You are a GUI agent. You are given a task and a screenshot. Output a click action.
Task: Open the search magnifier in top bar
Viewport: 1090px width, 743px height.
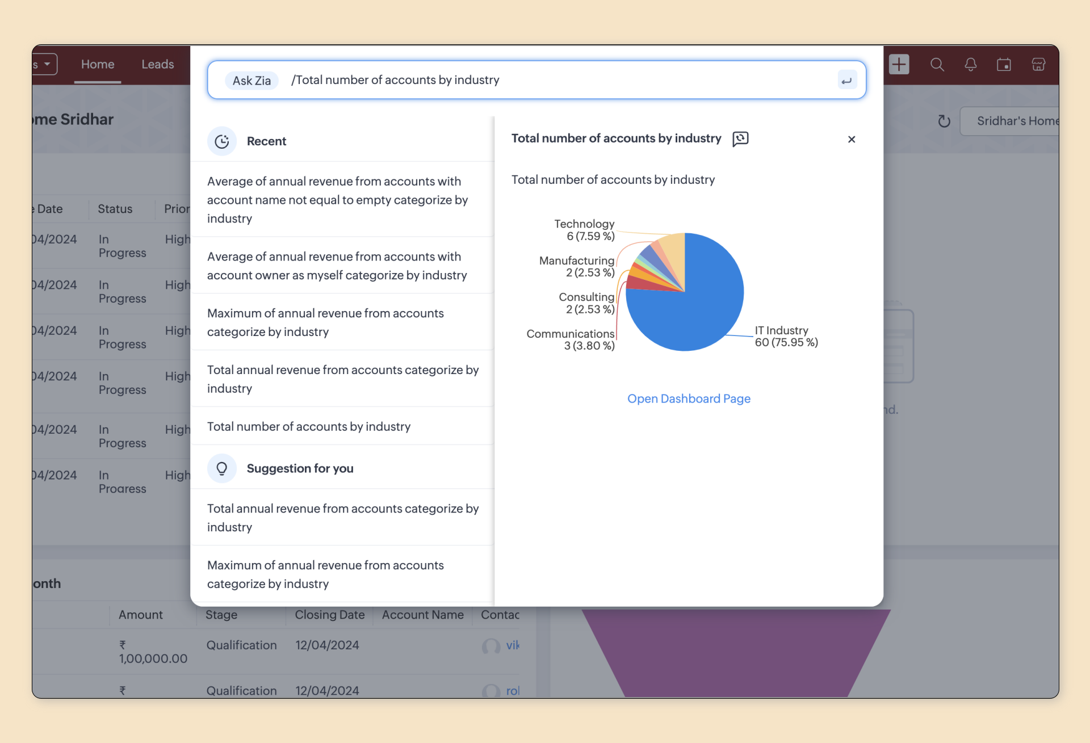click(937, 65)
